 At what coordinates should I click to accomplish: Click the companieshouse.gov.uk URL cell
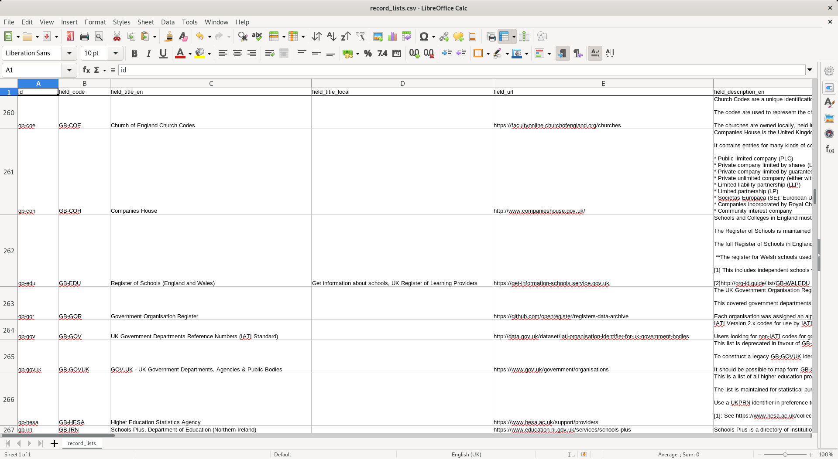point(603,172)
